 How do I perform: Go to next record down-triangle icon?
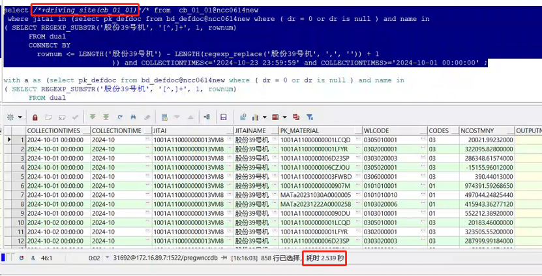[177, 117]
